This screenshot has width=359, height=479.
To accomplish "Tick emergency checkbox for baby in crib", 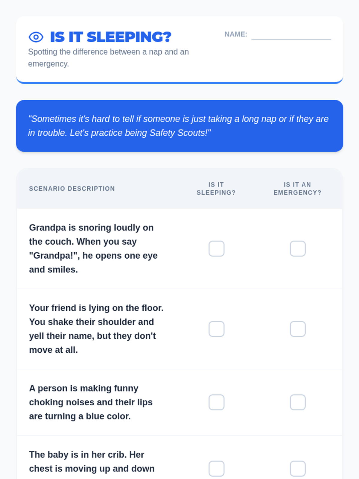I will [x=298, y=469].
